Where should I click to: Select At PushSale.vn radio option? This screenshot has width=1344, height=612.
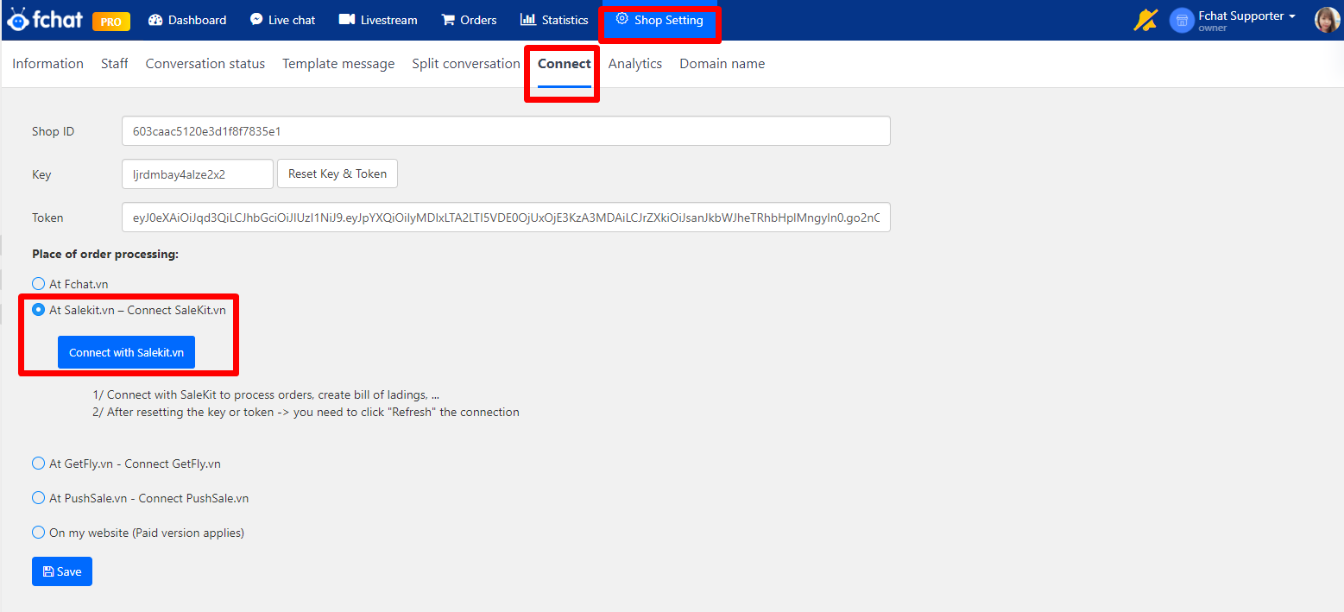click(38, 498)
